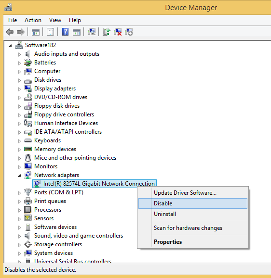Click the Audio inputs and outputs speaker icon
Image resolution: width=271 pixels, height=278 pixels.
27,54
